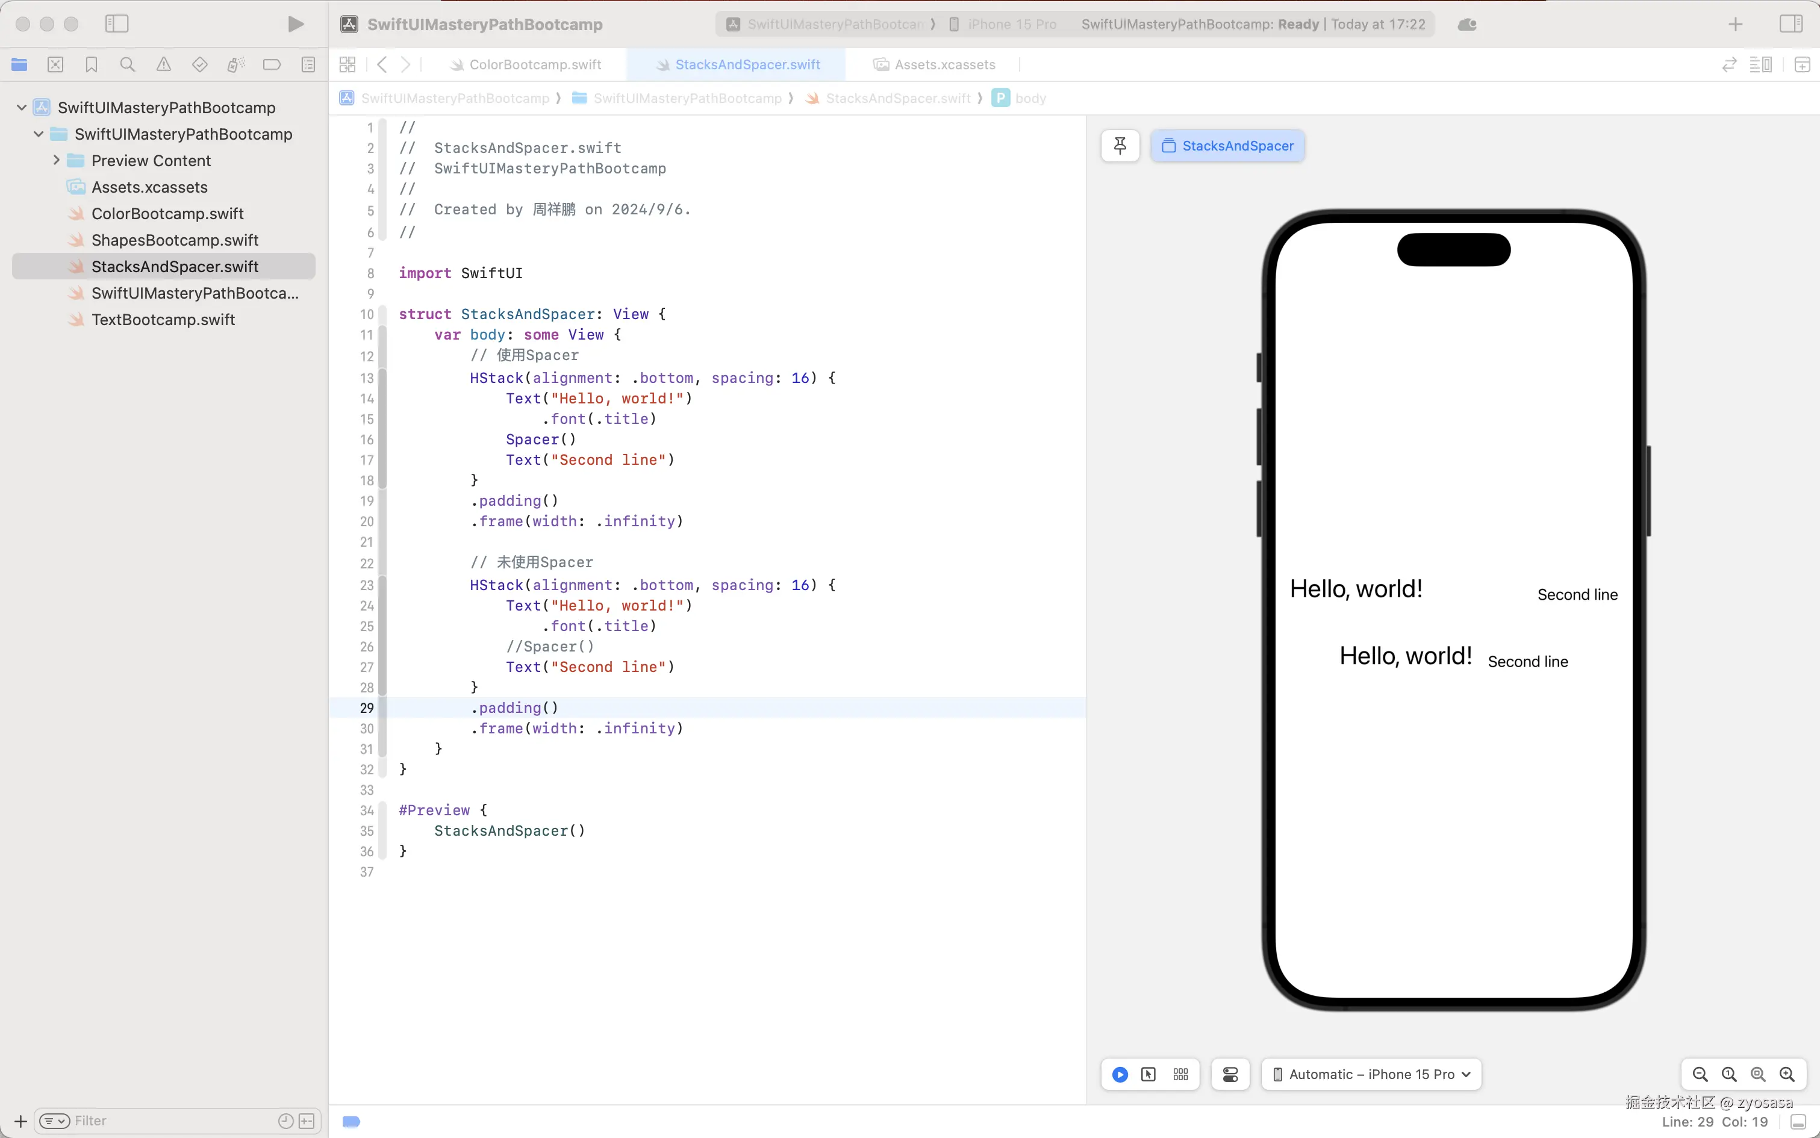The height and width of the screenshot is (1138, 1820).
Task: Collapse the root SwiftUIMasteryPathBootcamp project
Action: (x=22, y=108)
